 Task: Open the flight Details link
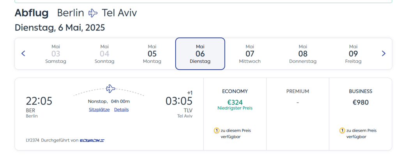(122, 110)
